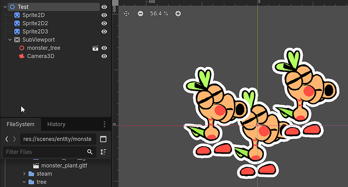Collapse the SubViewport node children
The image size is (348, 187).
(10, 40)
